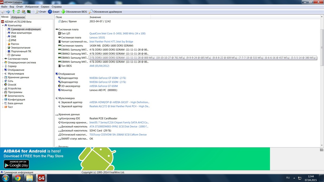Go up one level with green arrow
The image size is (324, 182).
coord(13,12)
